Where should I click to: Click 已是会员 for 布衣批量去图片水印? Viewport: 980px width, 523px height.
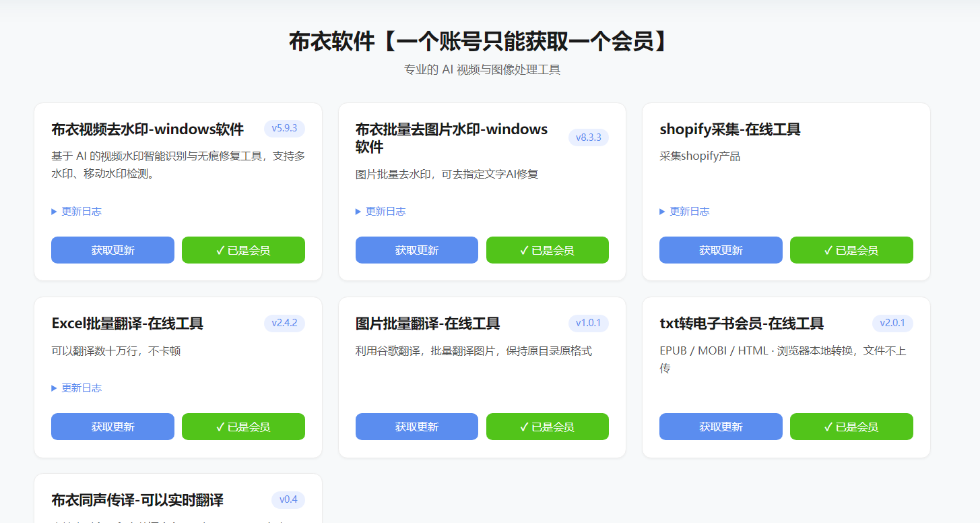tap(548, 250)
